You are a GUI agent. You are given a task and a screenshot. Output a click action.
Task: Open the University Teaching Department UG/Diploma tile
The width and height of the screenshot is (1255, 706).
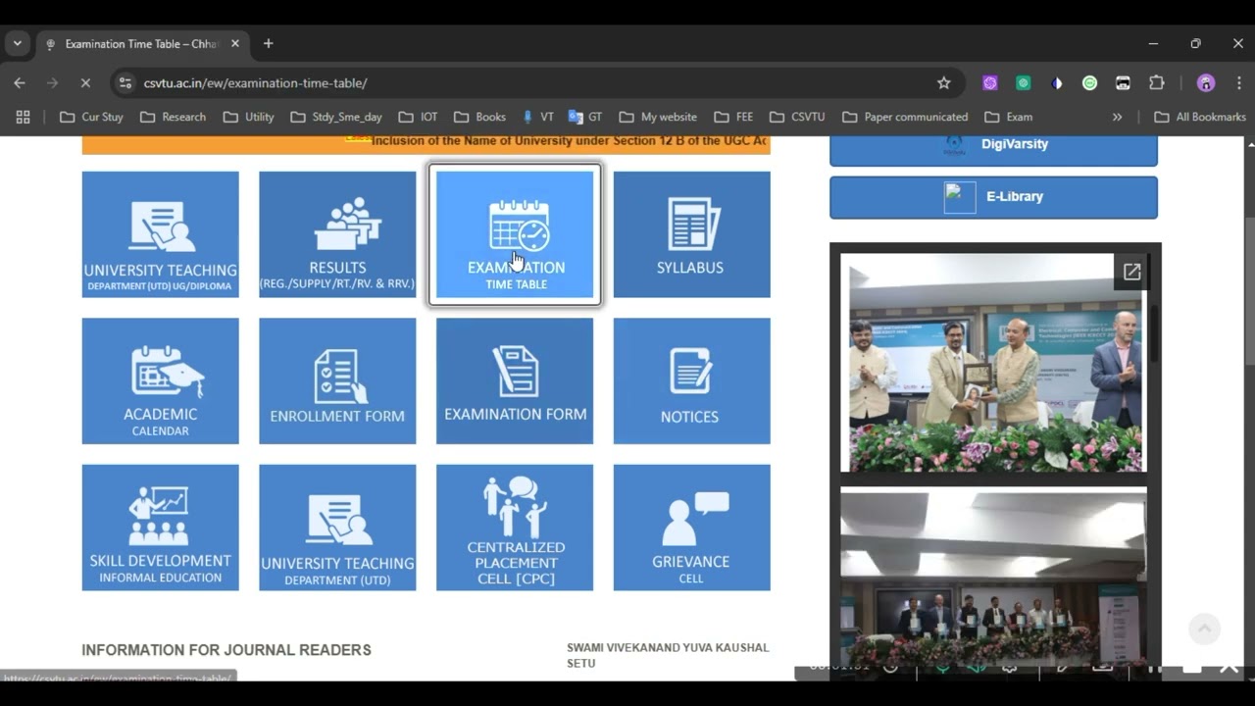[x=161, y=234]
